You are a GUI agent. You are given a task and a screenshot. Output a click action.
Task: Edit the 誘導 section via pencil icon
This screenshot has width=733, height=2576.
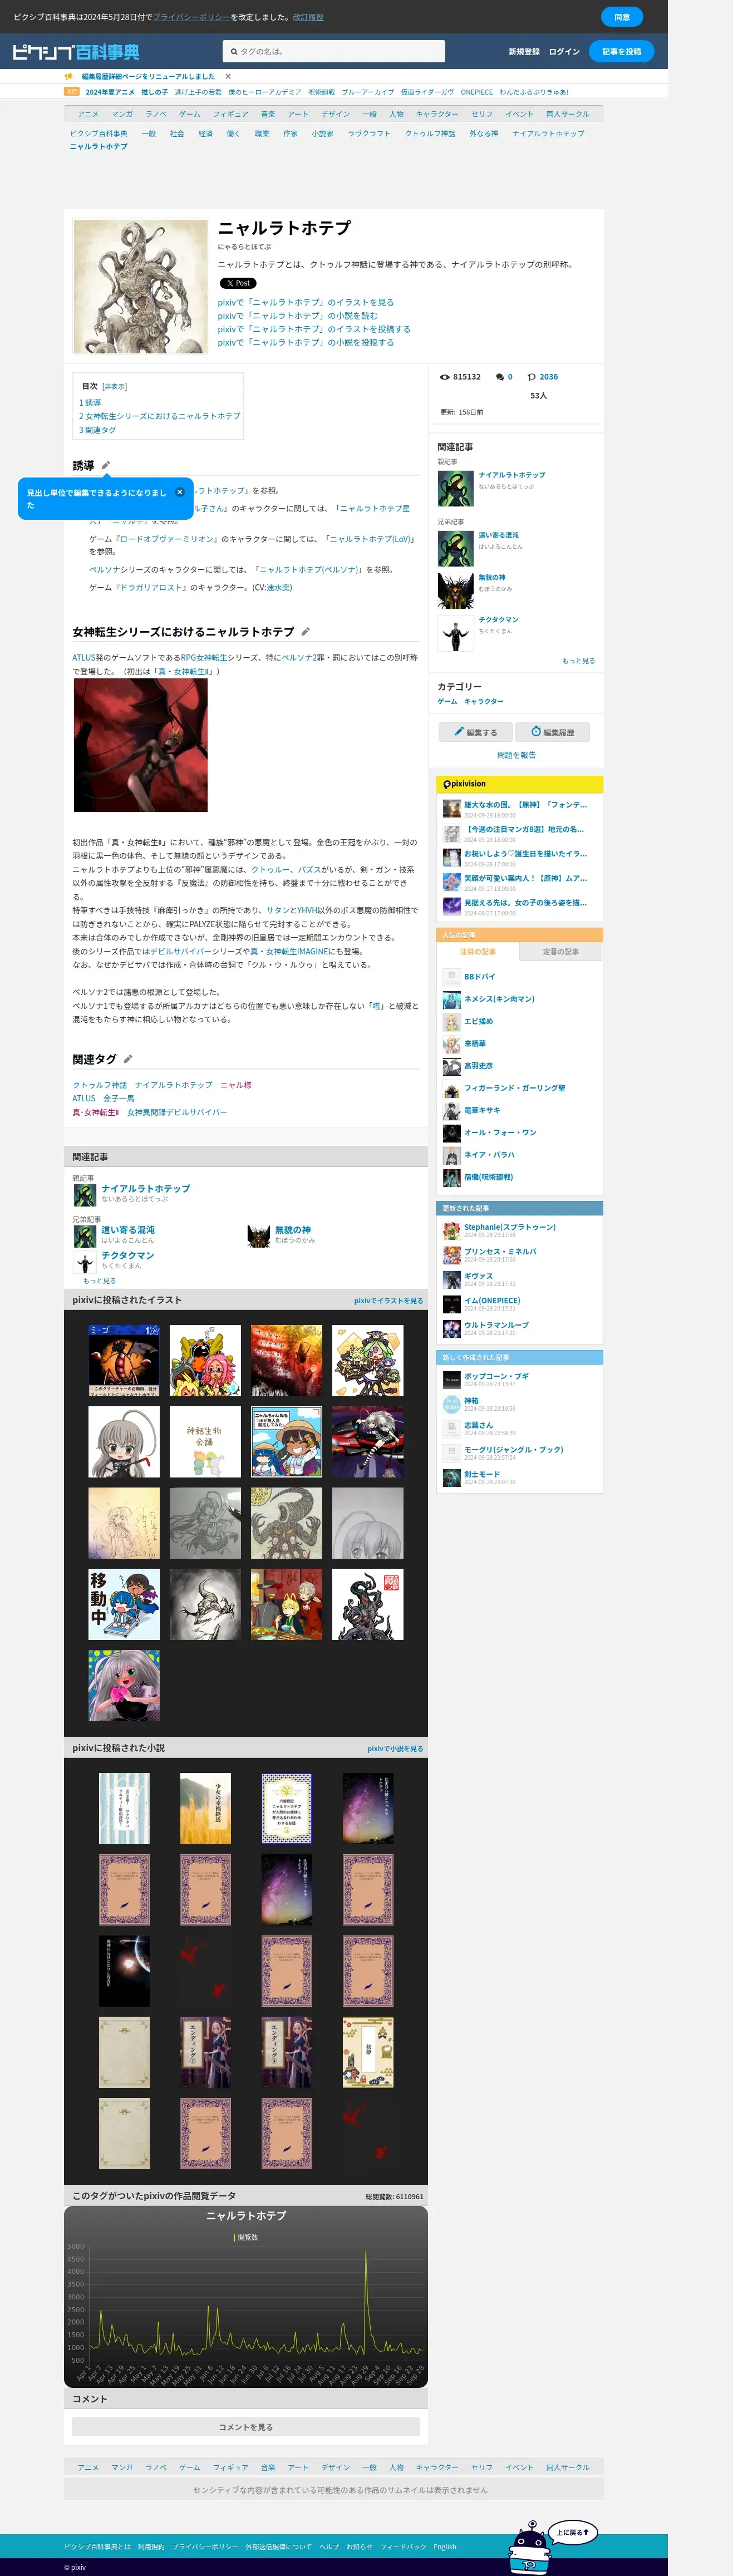pos(106,465)
